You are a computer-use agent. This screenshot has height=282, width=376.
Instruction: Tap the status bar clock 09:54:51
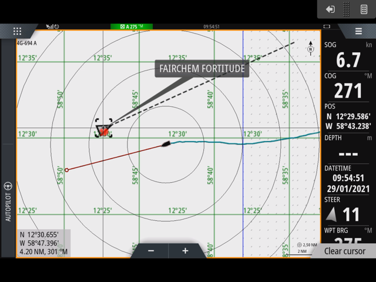211,26
